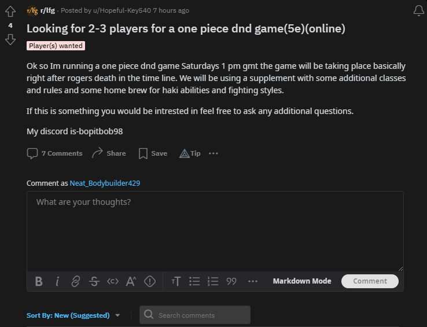Insert inline code in comment
This screenshot has width=427, height=327.
113,281
